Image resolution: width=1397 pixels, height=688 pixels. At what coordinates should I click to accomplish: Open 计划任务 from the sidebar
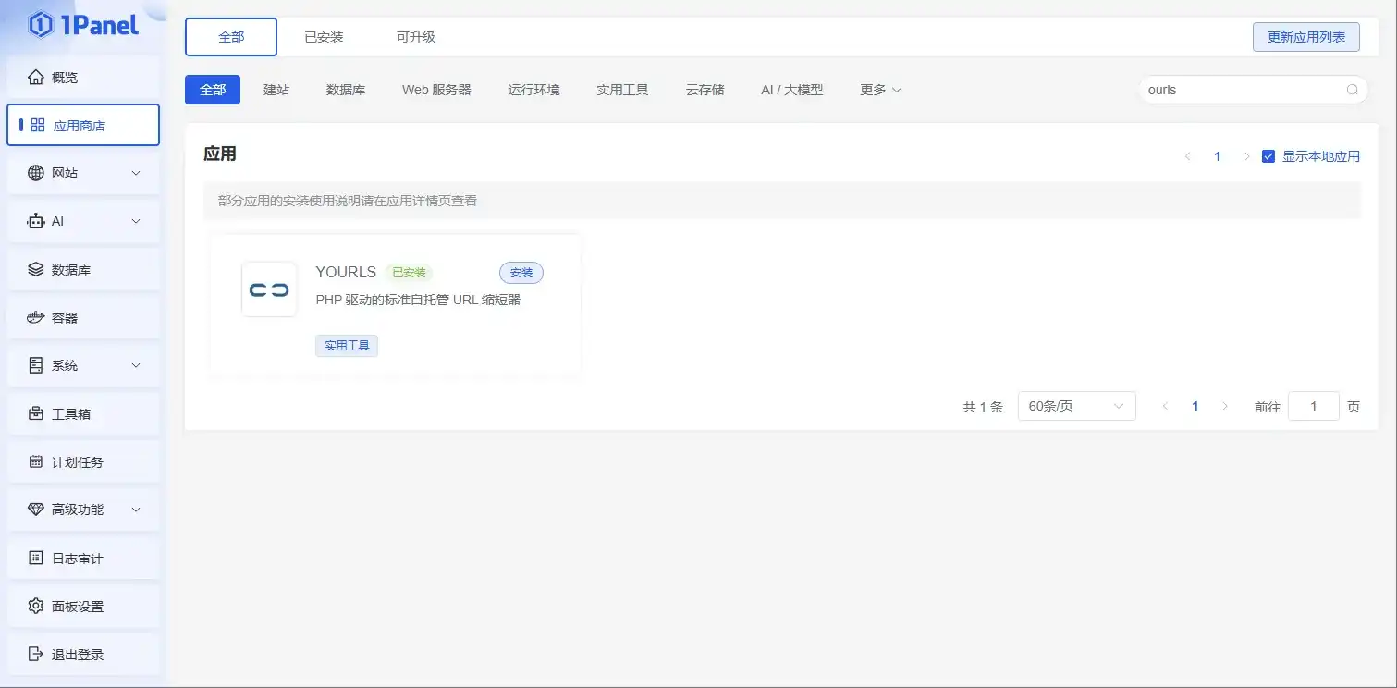point(83,461)
